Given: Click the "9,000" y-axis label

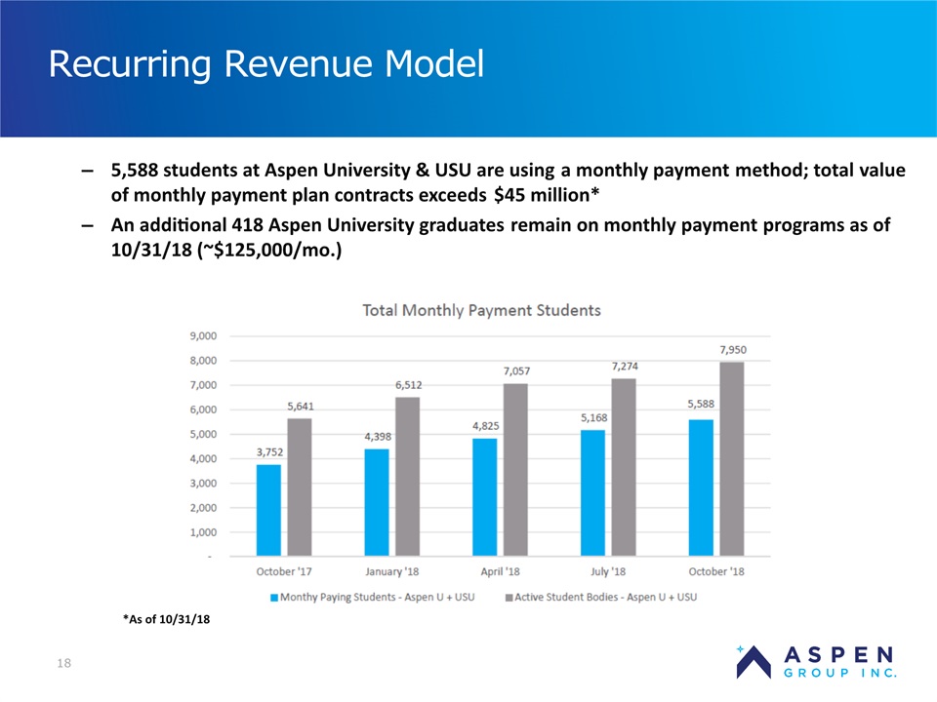Looking at the screenshot, I should pos(203,336).
